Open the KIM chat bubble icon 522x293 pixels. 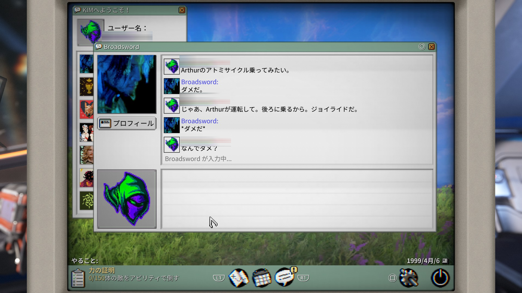[284, 277]
